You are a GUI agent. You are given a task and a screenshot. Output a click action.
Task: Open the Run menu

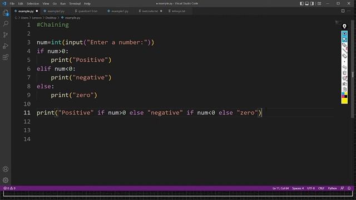pos(63,4)
